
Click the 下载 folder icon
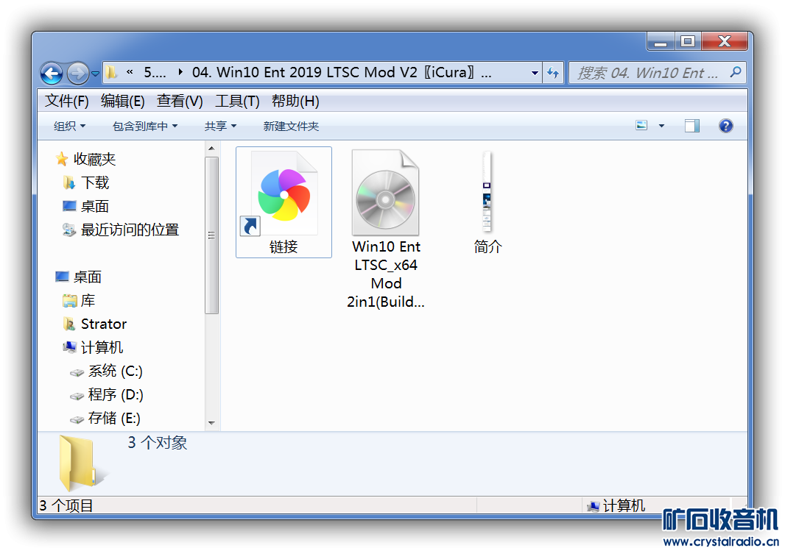[x=68, y=182]
